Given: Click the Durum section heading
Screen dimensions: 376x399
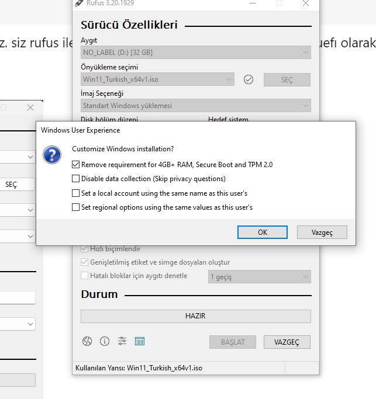Looking at the screenshot, I should click(x=99, y=294).
